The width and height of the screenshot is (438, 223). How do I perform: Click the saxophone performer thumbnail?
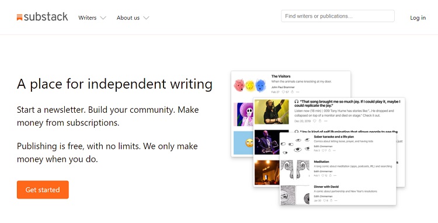point(267,142)
